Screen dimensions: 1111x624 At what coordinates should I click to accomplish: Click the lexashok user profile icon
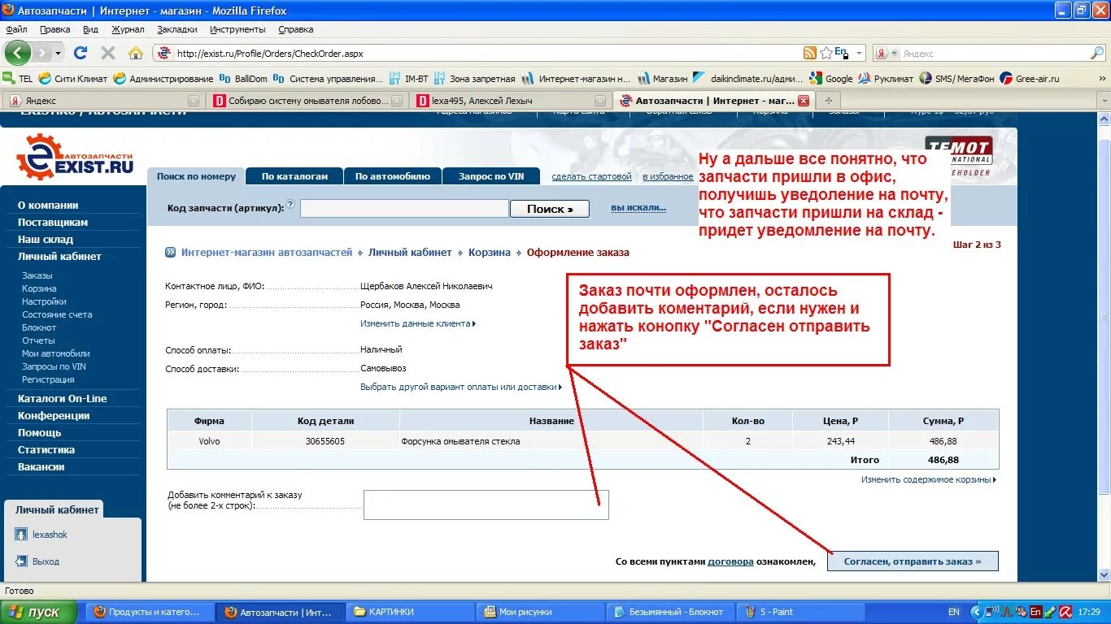coord(21,535)
